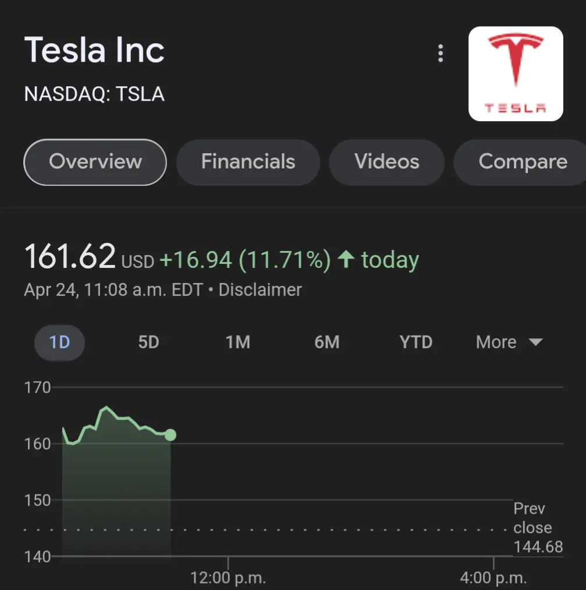Select the 1D time range
This screenshot has width=586, height=590.
pos(59,342)
